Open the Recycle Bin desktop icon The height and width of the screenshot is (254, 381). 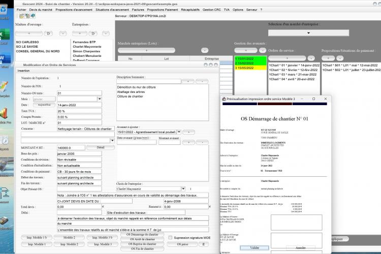click(x=4, y=10)
